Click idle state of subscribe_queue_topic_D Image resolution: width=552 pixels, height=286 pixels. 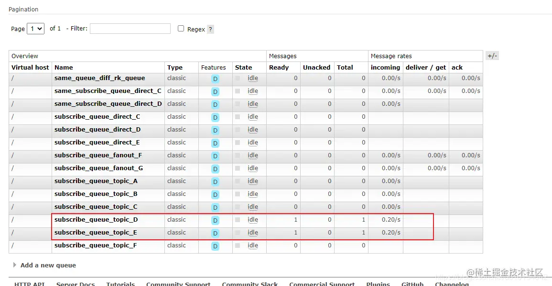[x=253, y=220]
